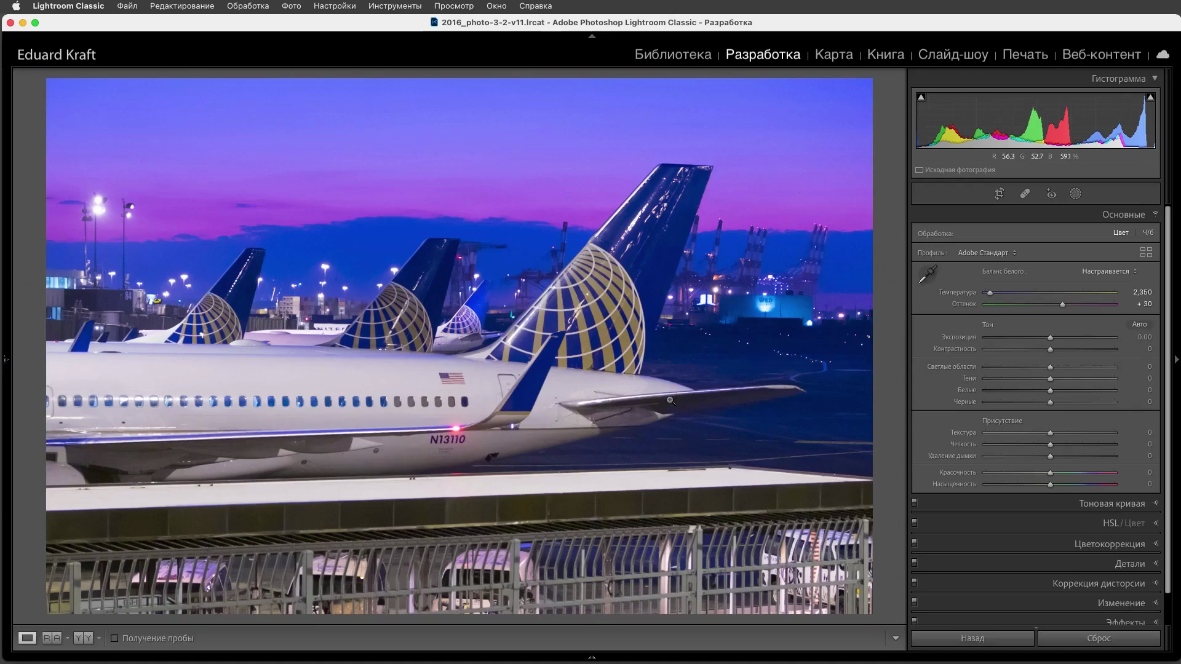1181x664 pixels.
Task: Show the left panel group arrow
Action: [5, 359]
